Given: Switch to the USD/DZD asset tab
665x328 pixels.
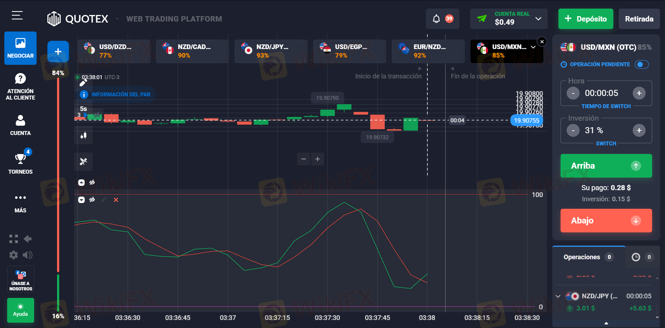Looking at the screenshot, I should [x=114, y=51].
